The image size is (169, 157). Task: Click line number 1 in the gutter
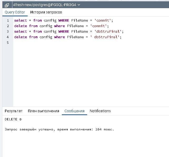8,21
